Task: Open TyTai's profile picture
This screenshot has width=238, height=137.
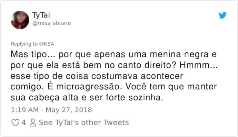Action: click(20, 20)
